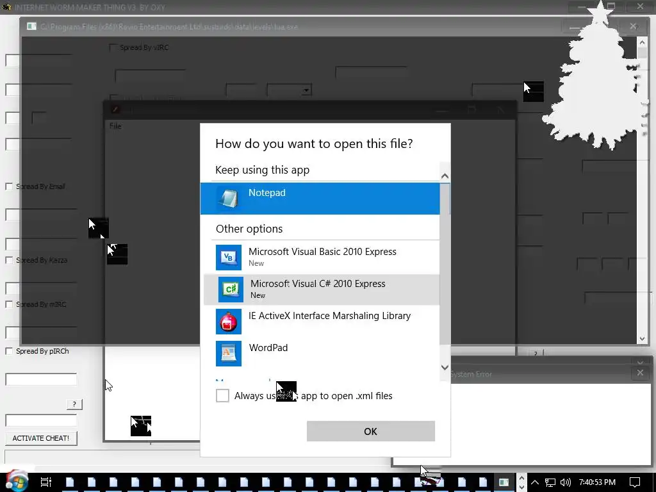Open the network icon in system tray
The height and width of the screenshot is (492, 656).
tap(550, 482)
